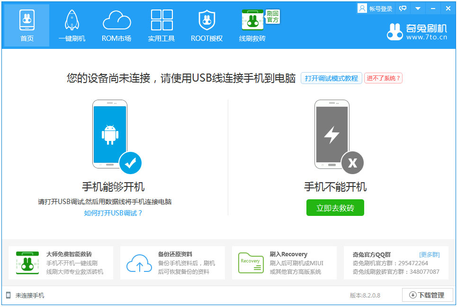Viewport: 457px width, 307px height.
Task: Open the 打开调试模式教程 tutorial
Action: click(x=332, y=78)
